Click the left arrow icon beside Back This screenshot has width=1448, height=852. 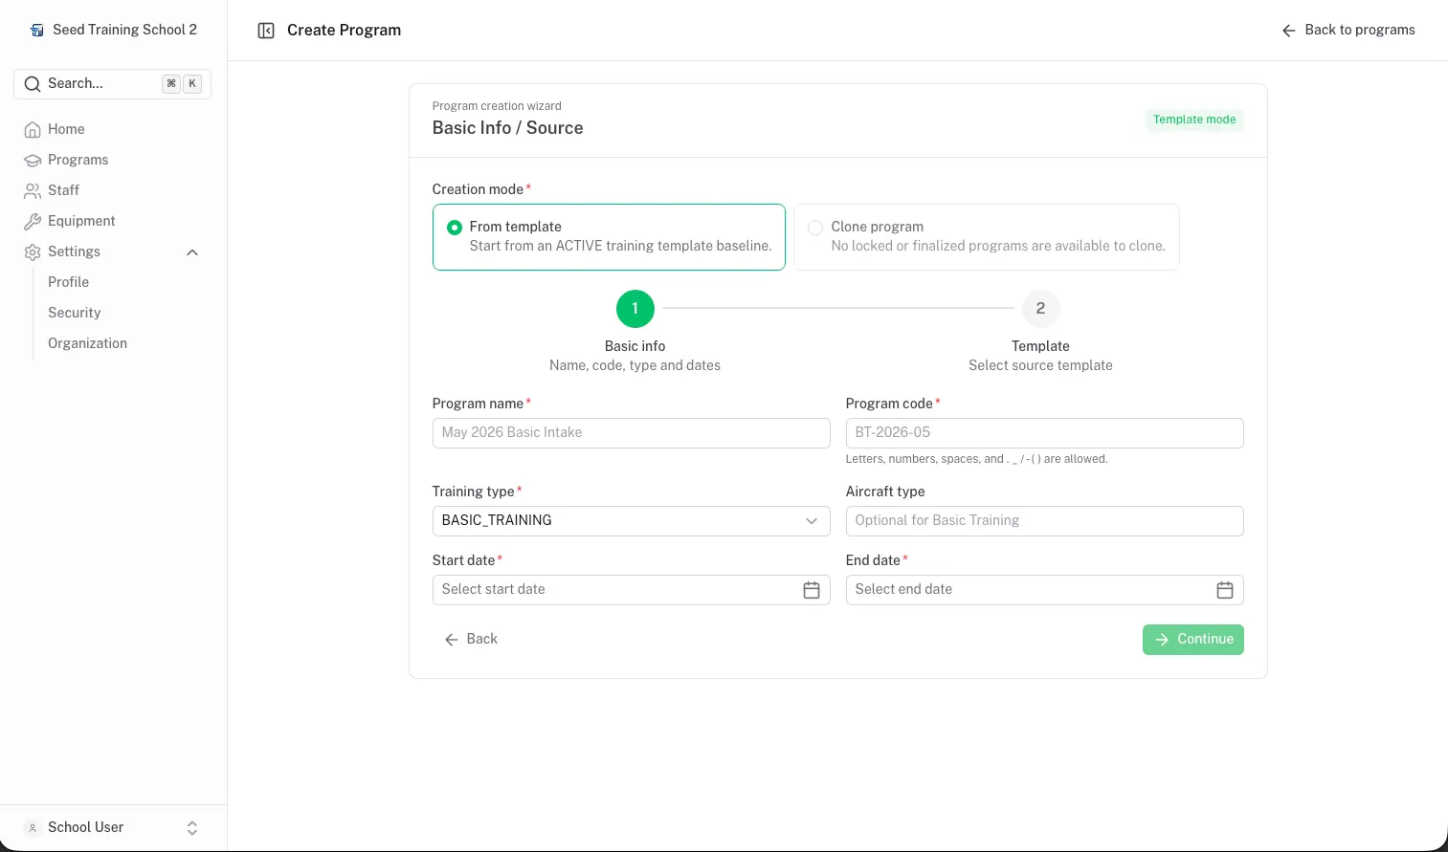(x=452, y=640)
